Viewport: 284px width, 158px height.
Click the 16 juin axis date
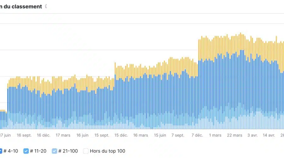point(82,135)
